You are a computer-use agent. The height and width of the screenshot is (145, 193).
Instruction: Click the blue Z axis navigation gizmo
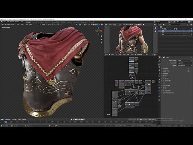click(x=99, y=28)
